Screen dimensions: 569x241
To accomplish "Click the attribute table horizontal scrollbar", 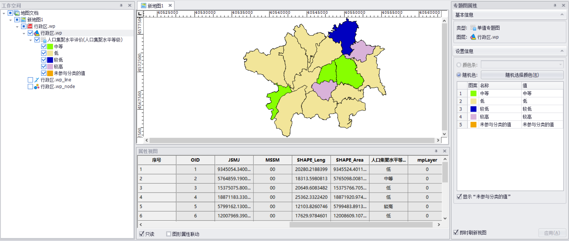I will (x=361, y=225).
